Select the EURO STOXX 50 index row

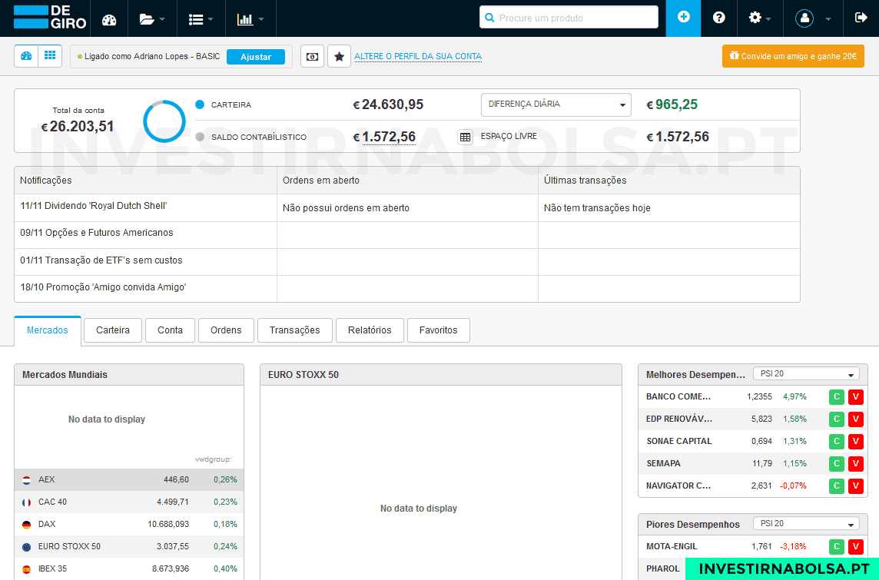click(129, 546)
